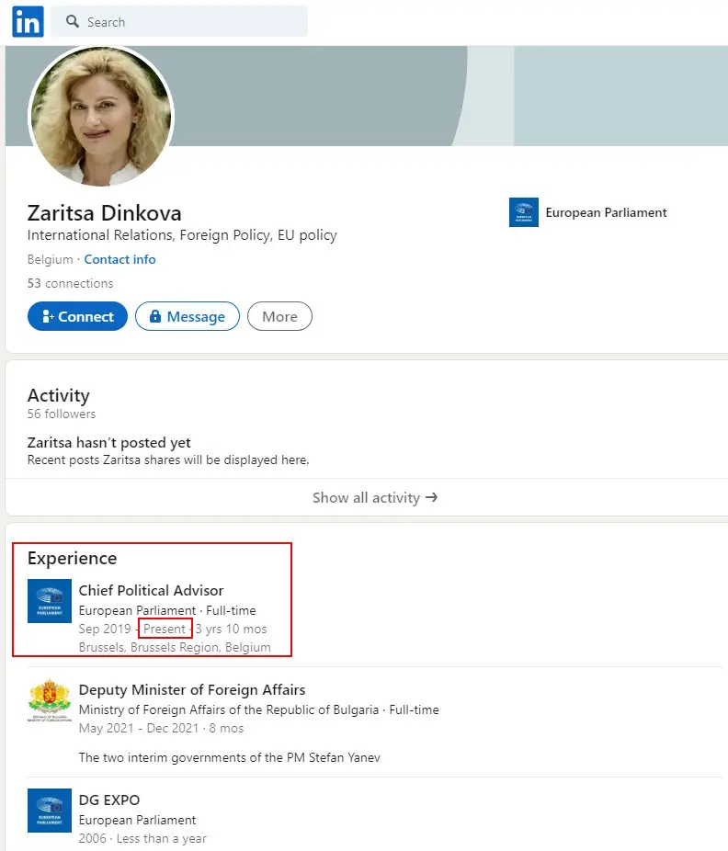
Task: Open the Contact info link
Action: pyautogui.click(x=119, y=259)
